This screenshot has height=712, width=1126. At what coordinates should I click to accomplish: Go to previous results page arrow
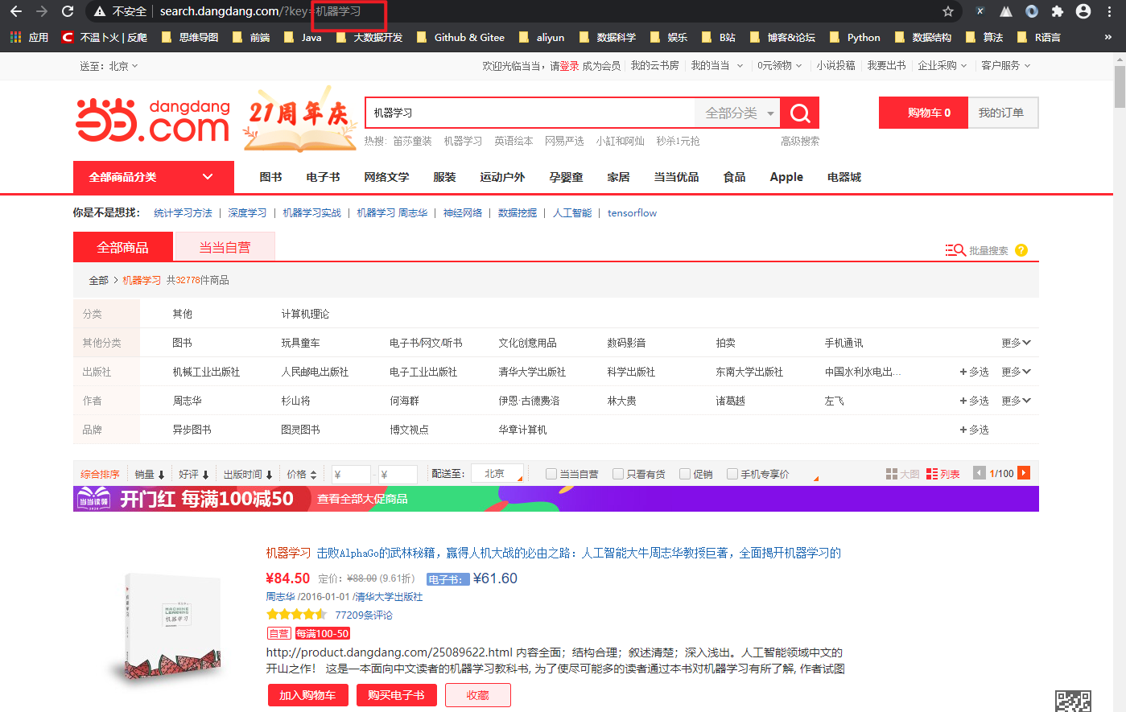(979, 473)
